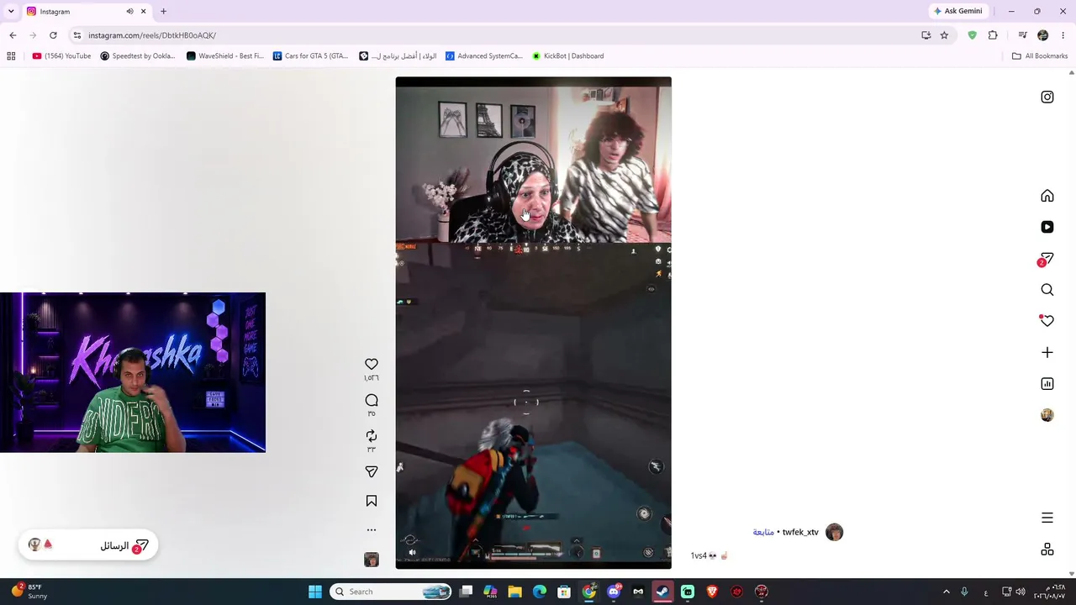1076x605 pixels.
Task: Open the hamburger More menu in sidebar
Action: pos(1047,518)
